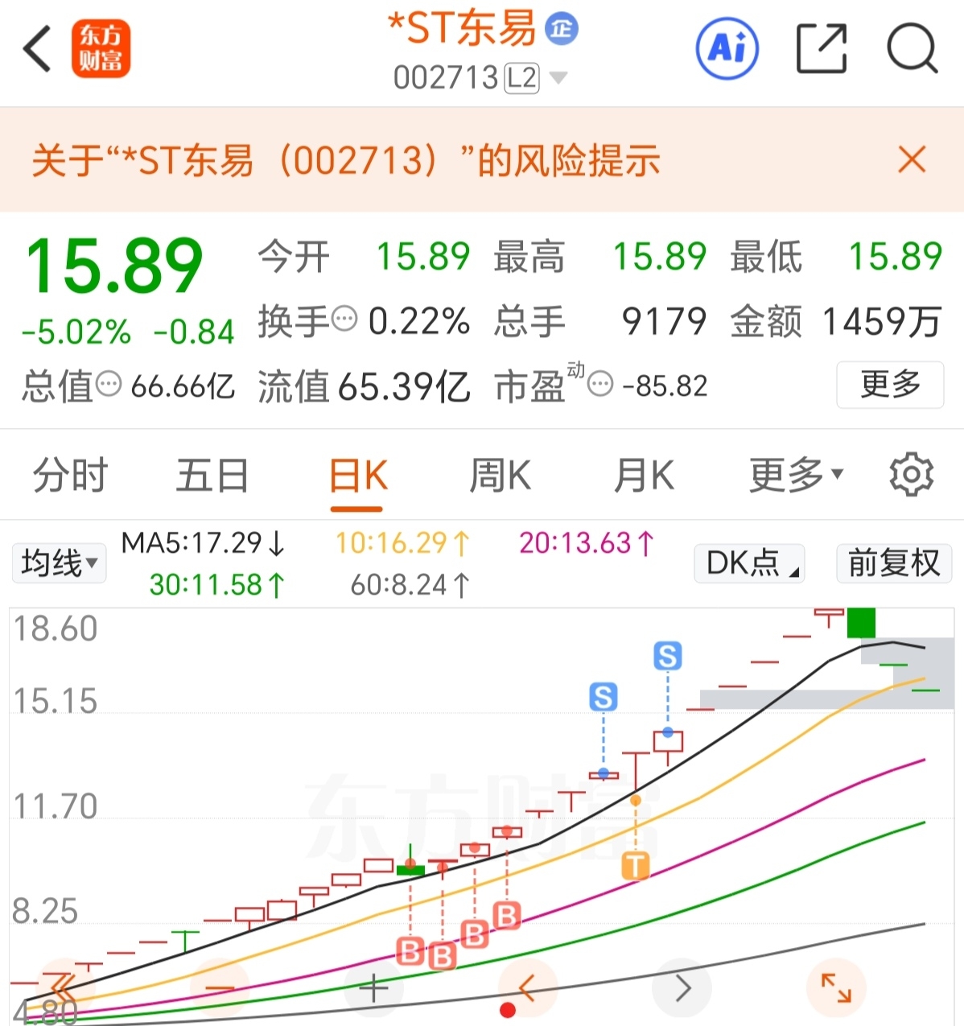Tap the stock code 002713
The height and width of the screenshot is (1026, 964).
click(x=446, y=78)
